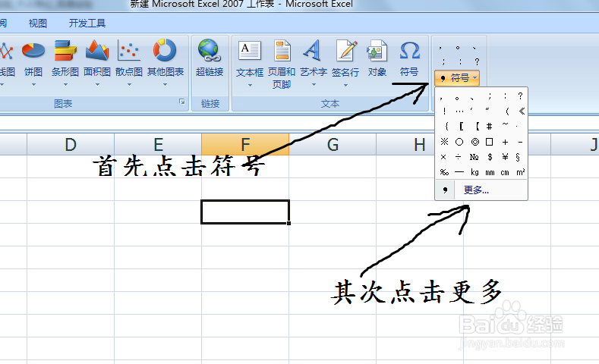Open the 散点图 scatter chart gallery
599x364 pixels.
(x=129, y=63)
